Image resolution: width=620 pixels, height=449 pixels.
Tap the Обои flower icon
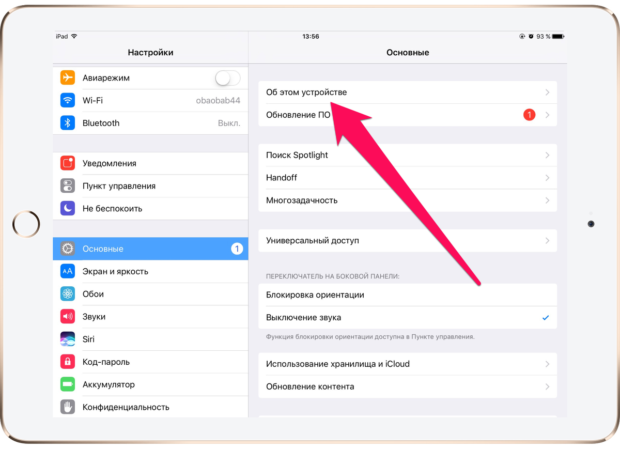point(68,294)
